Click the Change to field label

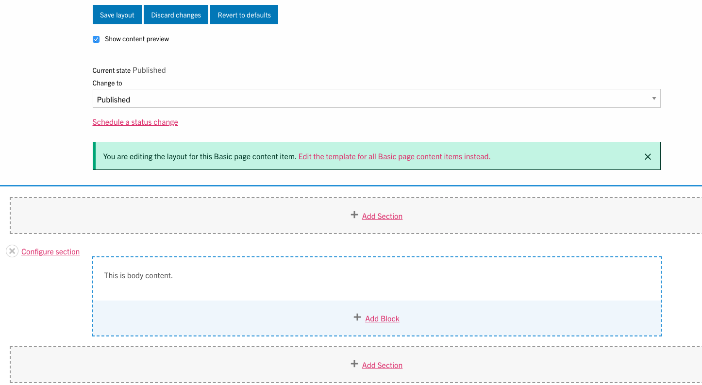[107, 84]
